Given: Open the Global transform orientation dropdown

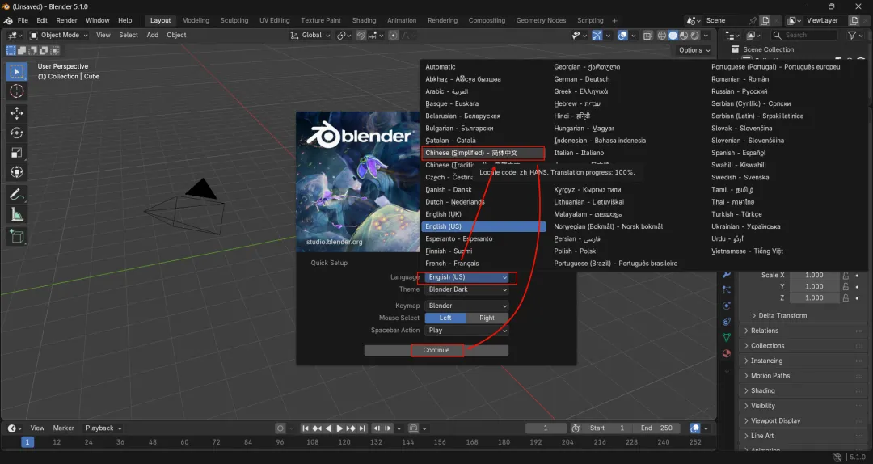Looking at the screenshot, I should (310, 35).
